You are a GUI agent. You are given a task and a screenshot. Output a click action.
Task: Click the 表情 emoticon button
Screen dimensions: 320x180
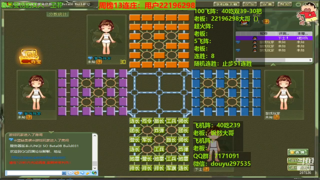[298, 152]
